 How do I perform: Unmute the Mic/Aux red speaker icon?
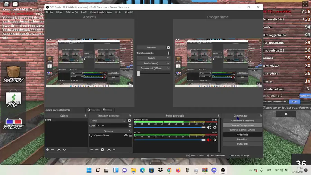[209, 140]
